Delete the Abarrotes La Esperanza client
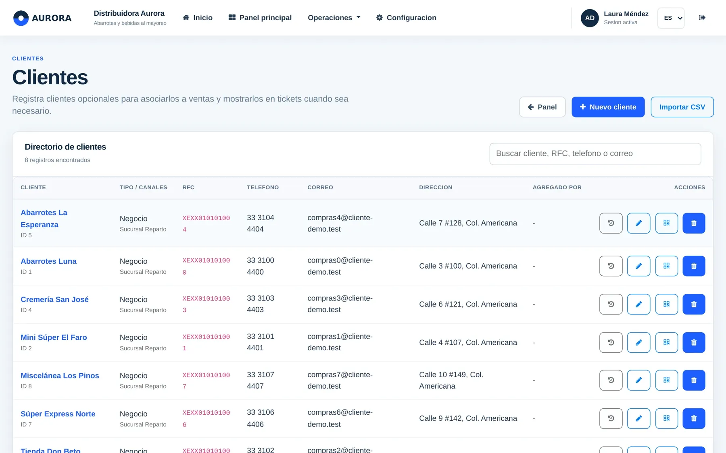726x453 pixels. pyautogui.click(x=694, y=223)
